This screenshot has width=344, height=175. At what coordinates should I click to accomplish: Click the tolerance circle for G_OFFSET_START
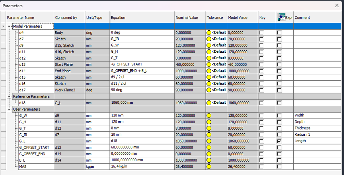(x=209, y=147)
